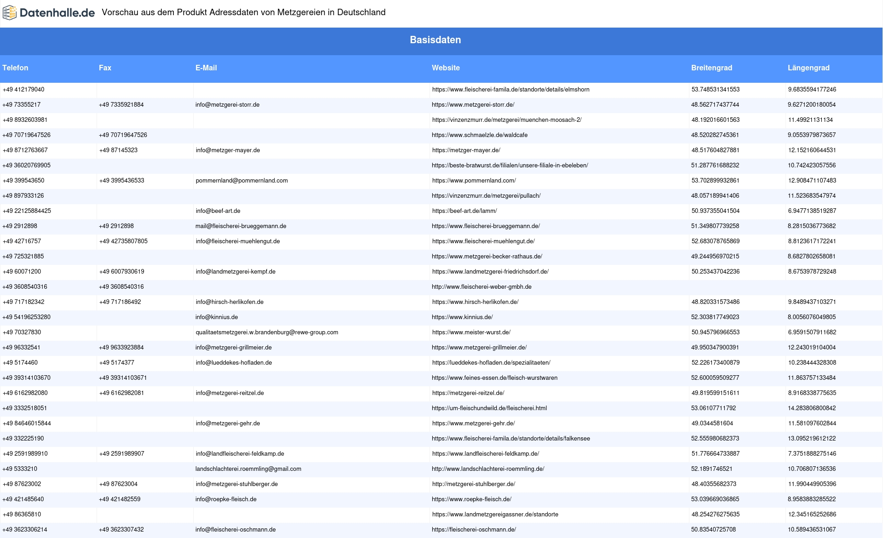This screenshot has height=538, width=883.
Task: Click telephone number +49 22125884425
Action: click(x=27, y=211)
